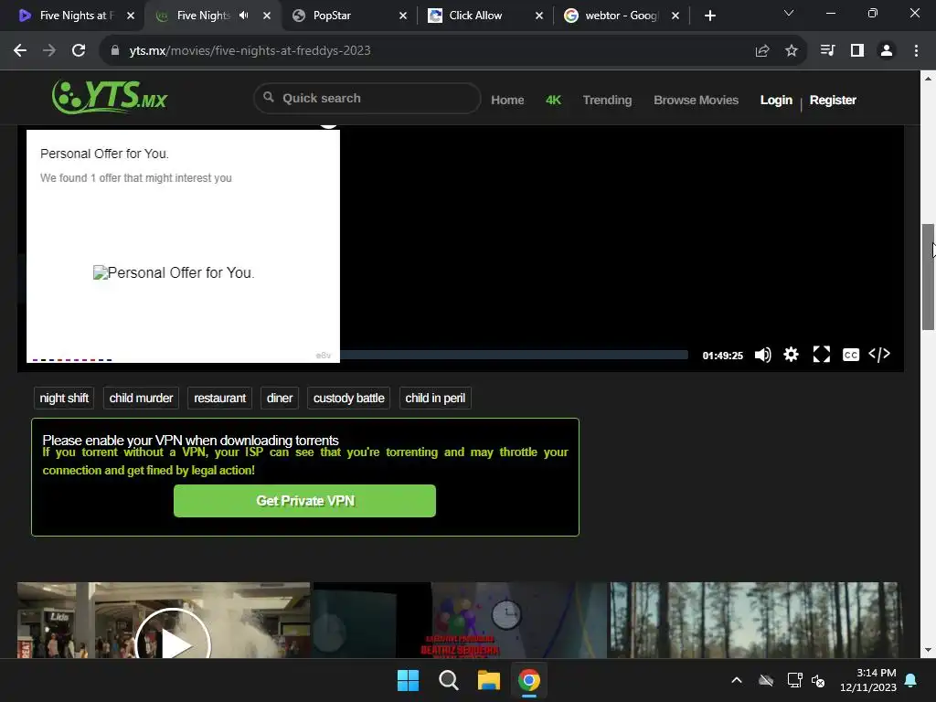The image size is (936, 702).
Task: Open File Explorer from the taskbar
Action: (488, 680)
